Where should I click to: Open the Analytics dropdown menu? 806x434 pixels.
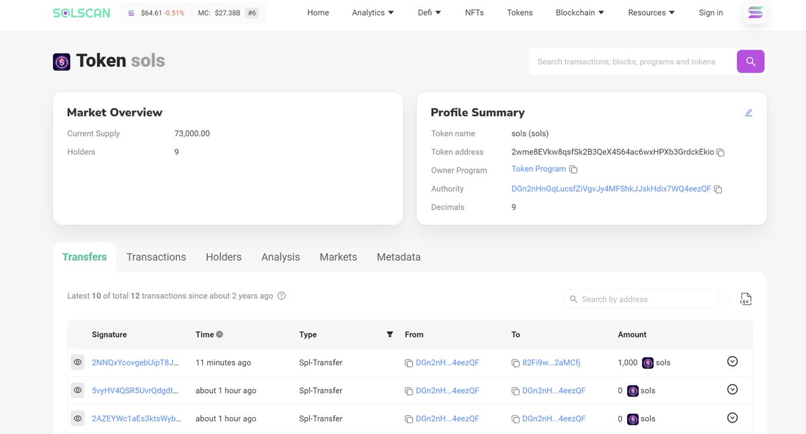(x=373, y=13)
